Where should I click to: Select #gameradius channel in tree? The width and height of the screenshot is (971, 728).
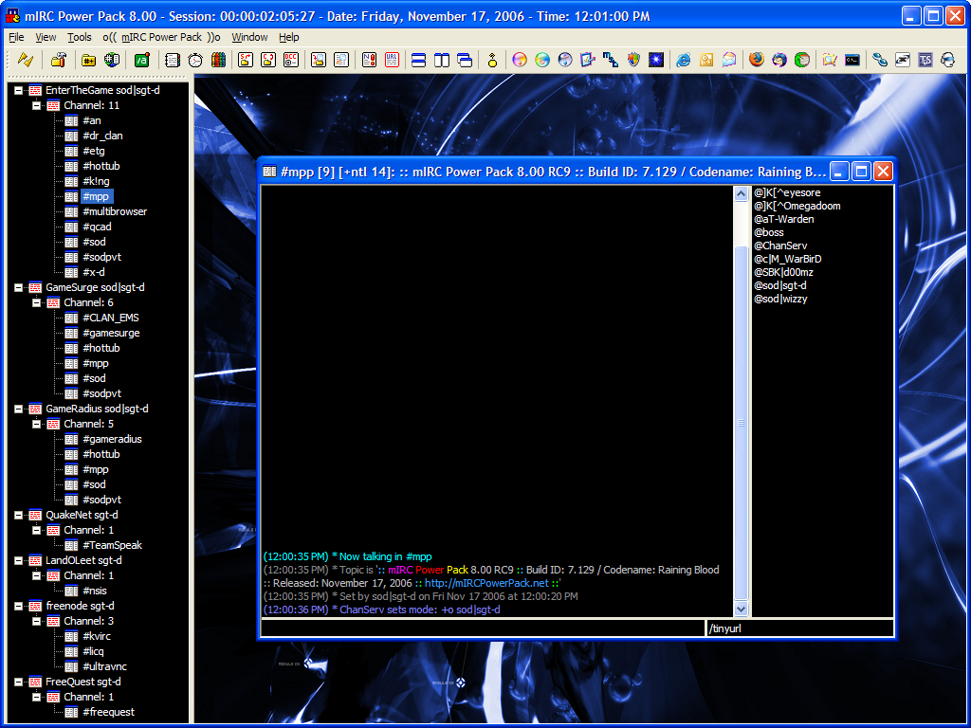click(x=112, y=440)
